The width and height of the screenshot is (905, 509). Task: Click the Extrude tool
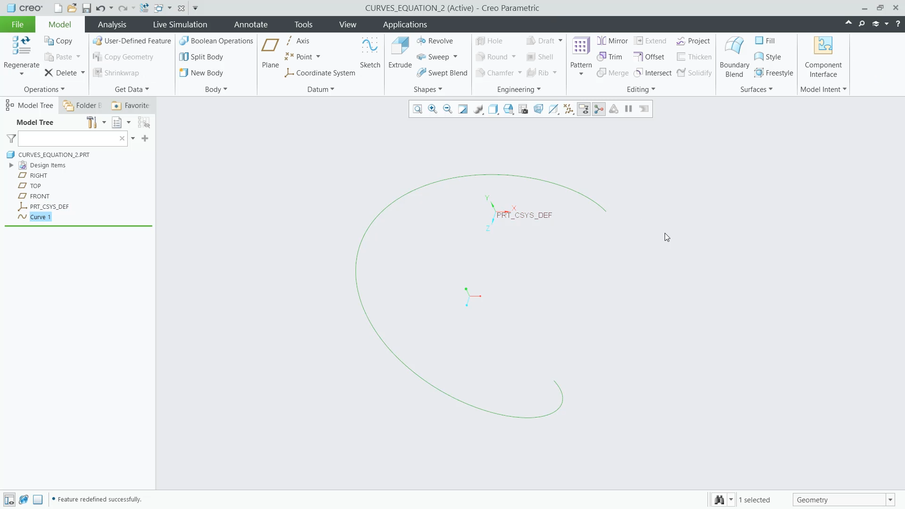pyautogui.click(x=400, y=53)
